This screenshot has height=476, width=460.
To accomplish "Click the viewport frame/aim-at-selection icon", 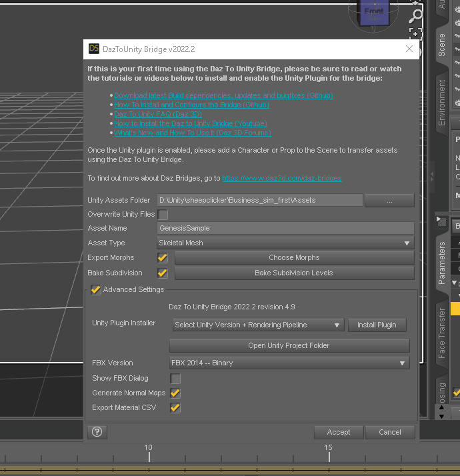I will (415, 33).
